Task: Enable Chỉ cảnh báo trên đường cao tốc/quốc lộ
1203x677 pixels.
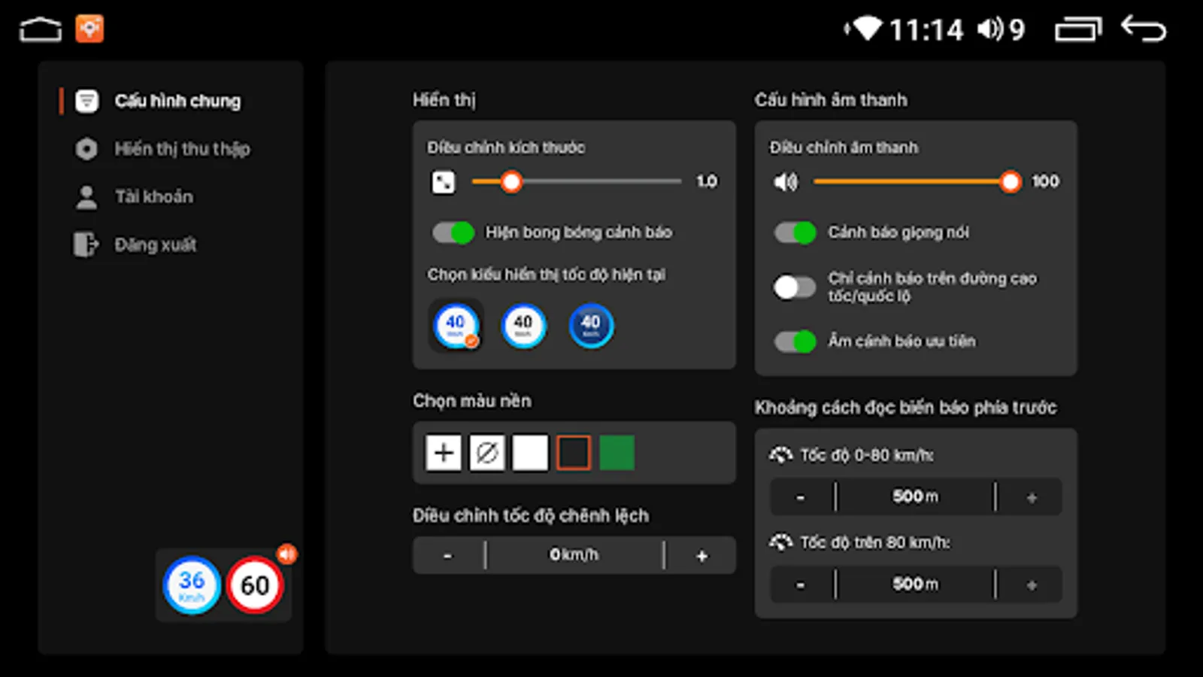Action: [794, 287]
